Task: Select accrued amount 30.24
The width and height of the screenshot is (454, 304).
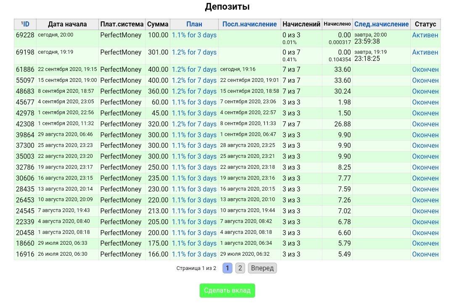Action: 343,92
